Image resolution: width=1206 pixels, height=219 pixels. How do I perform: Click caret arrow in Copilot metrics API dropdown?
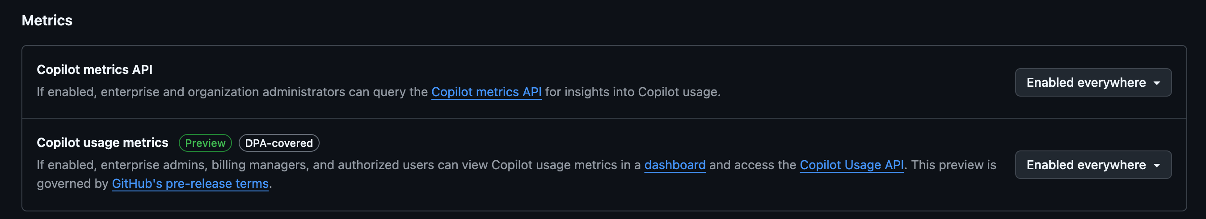(x=1156, y=83)
